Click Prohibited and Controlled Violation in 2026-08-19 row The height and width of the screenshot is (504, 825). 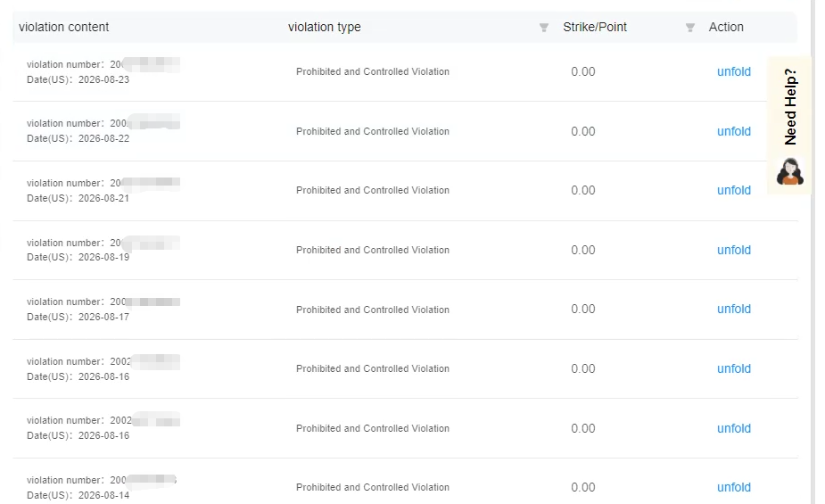pos(373,250)
